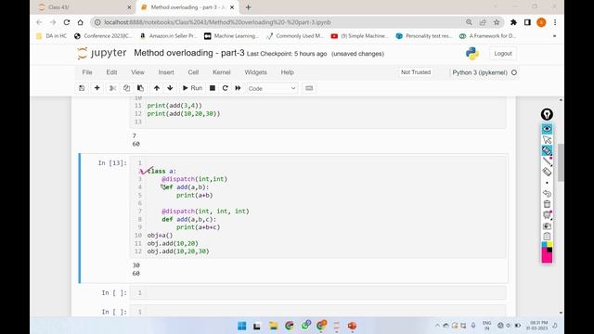Open the File menu
Image resolution: width=594 pixels, height=334 pixels.
pyautogui.click(x=87, y=72)
